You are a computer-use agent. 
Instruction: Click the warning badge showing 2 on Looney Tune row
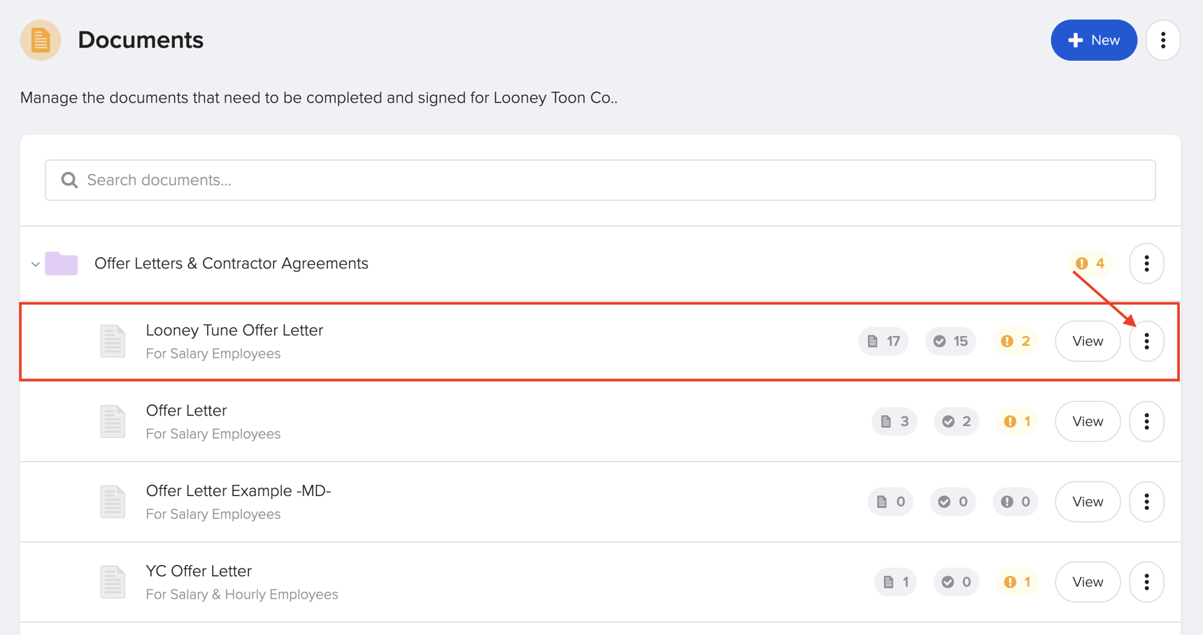1016,341
